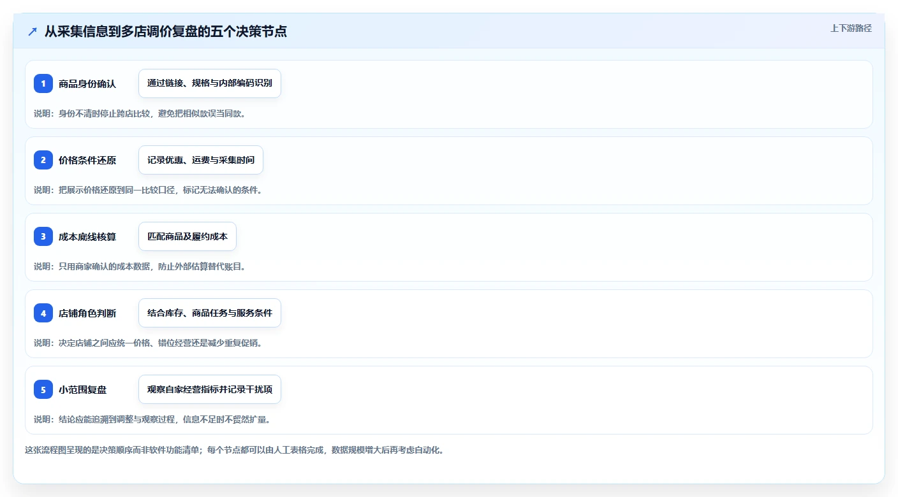
Task: Select the 结合库存、商品任务与服务条件 chip
Action: tap(210, 313)
